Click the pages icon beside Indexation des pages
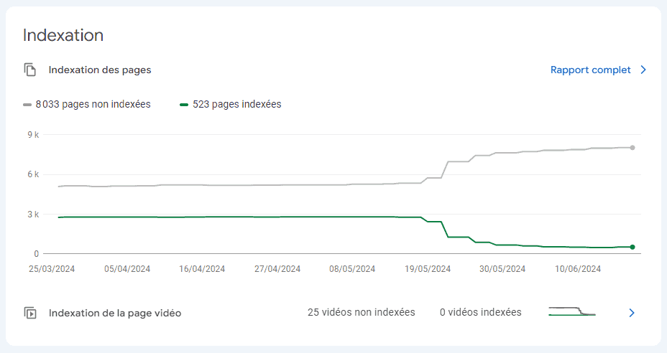The width and height of the screenshot is (667, 353). [x=29, y=70]
